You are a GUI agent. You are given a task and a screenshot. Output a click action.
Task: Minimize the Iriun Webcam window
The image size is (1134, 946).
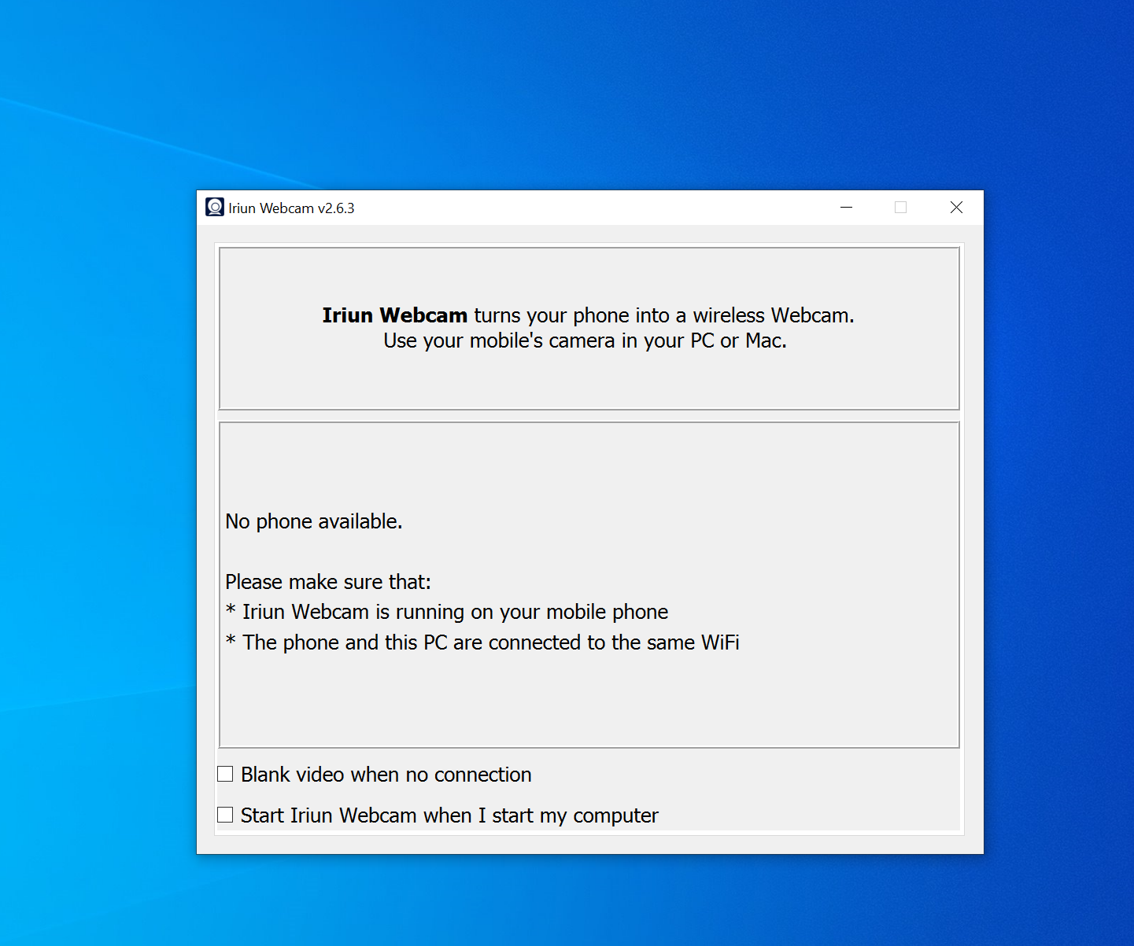coord(846,208)
